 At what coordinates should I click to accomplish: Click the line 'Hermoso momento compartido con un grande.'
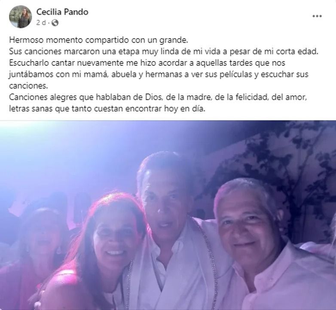[98, 40]
